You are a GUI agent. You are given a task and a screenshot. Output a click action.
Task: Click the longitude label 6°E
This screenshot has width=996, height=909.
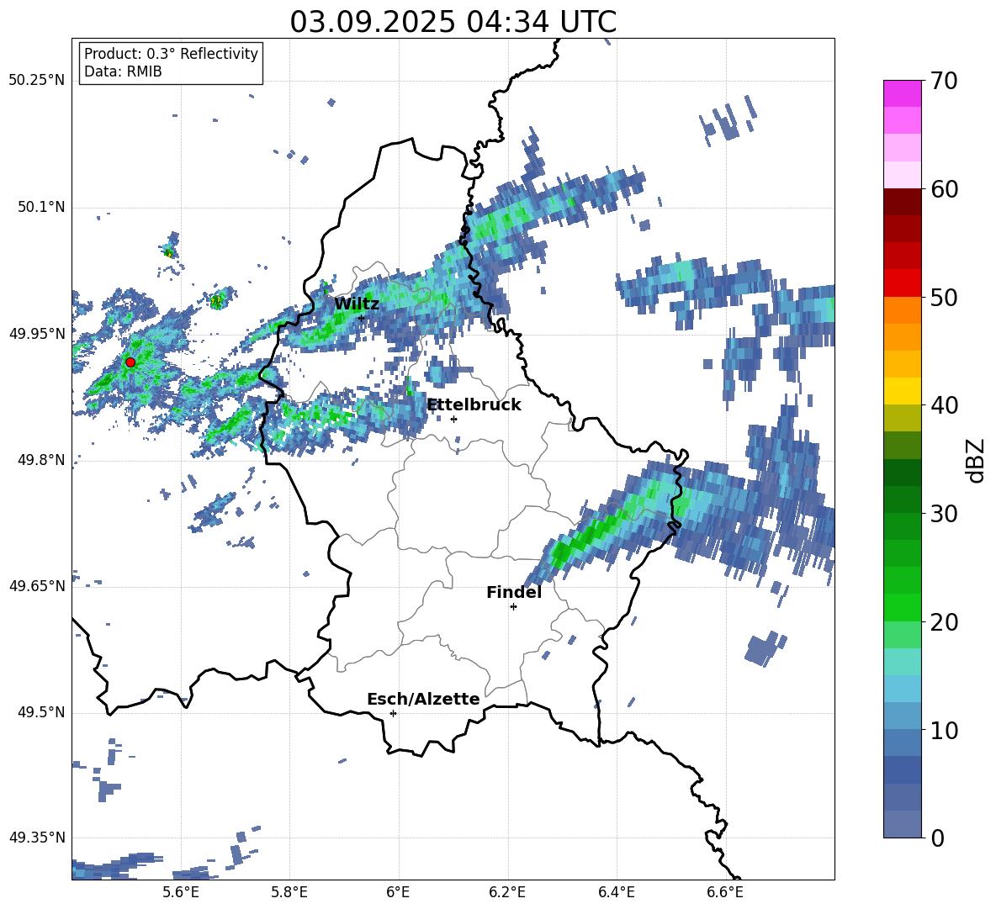398,892
